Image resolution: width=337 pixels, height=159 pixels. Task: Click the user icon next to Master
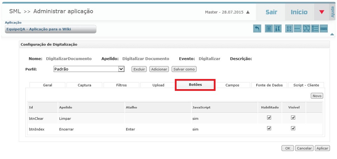248,12
